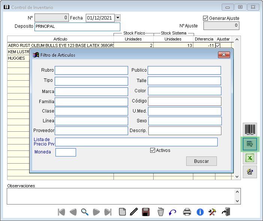Screen dimensions: 263x221
Task: Go to the last record
Action: click(108, 212)
